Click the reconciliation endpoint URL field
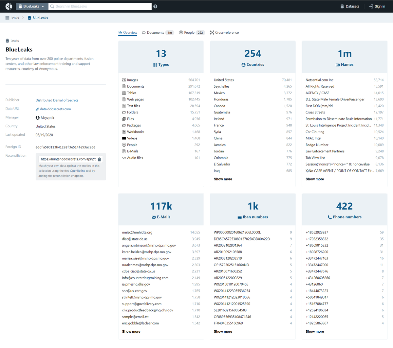393x348 pixels. 68,159
